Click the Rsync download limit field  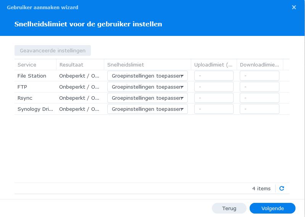[259, 98]
